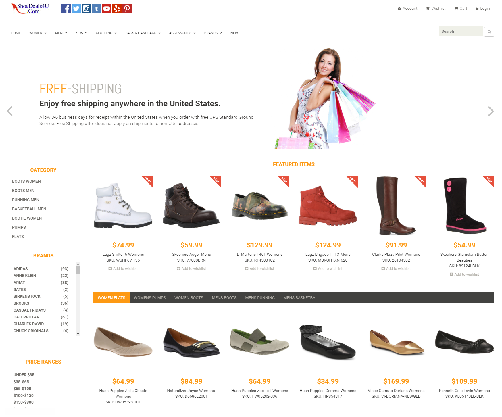This screenshot has height=417, width=502.
Task: Open gold Vince Camuto Doriana flat image
Action: [x=396, y=343]
